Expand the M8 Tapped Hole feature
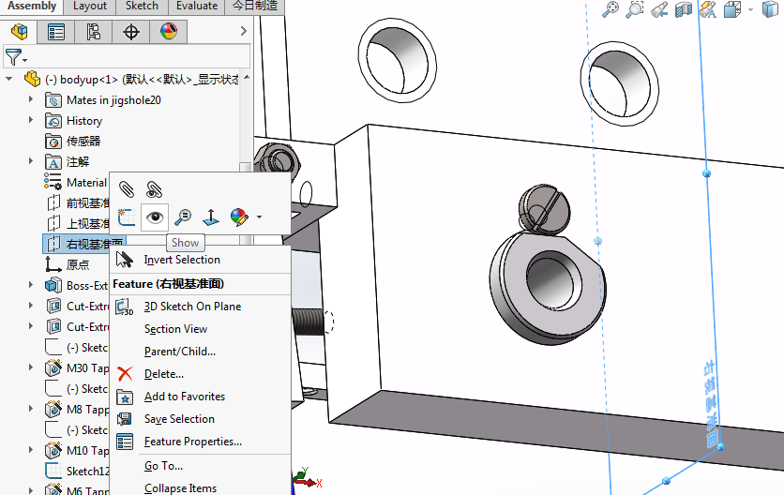 31,409
